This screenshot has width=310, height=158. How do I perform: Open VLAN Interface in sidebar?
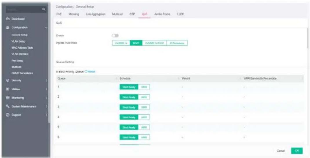[x=20, y=54]
